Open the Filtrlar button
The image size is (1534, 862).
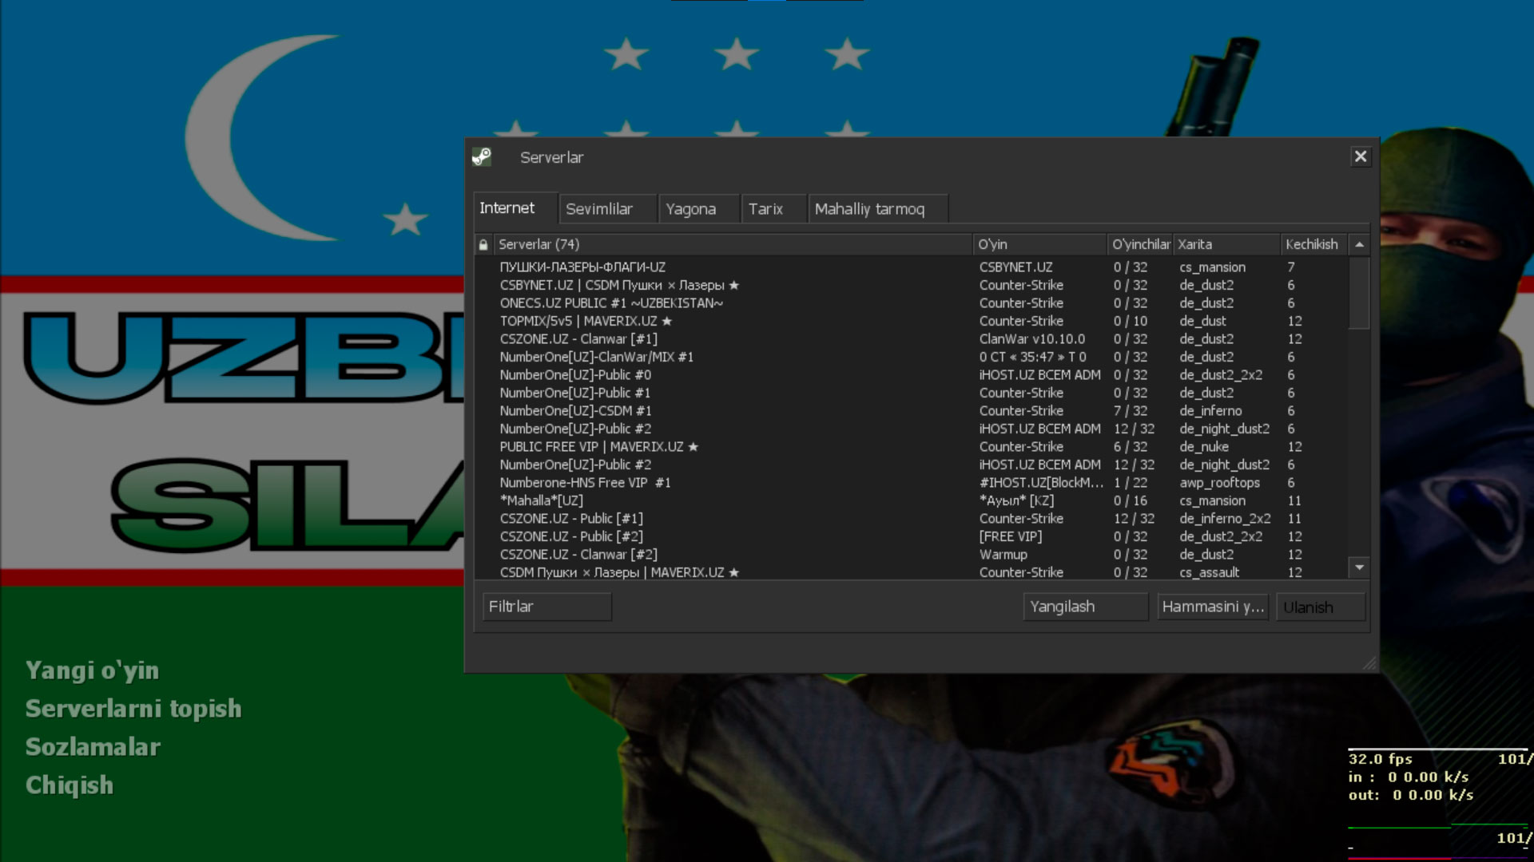pos(547,607)
